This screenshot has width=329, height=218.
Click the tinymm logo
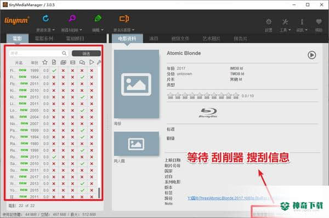tap(16, 20)
